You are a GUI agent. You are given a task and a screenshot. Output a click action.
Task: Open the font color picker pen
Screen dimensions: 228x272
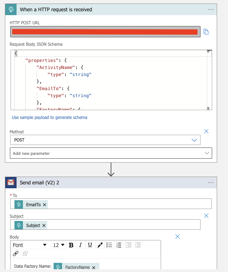(x=100, y=245)
